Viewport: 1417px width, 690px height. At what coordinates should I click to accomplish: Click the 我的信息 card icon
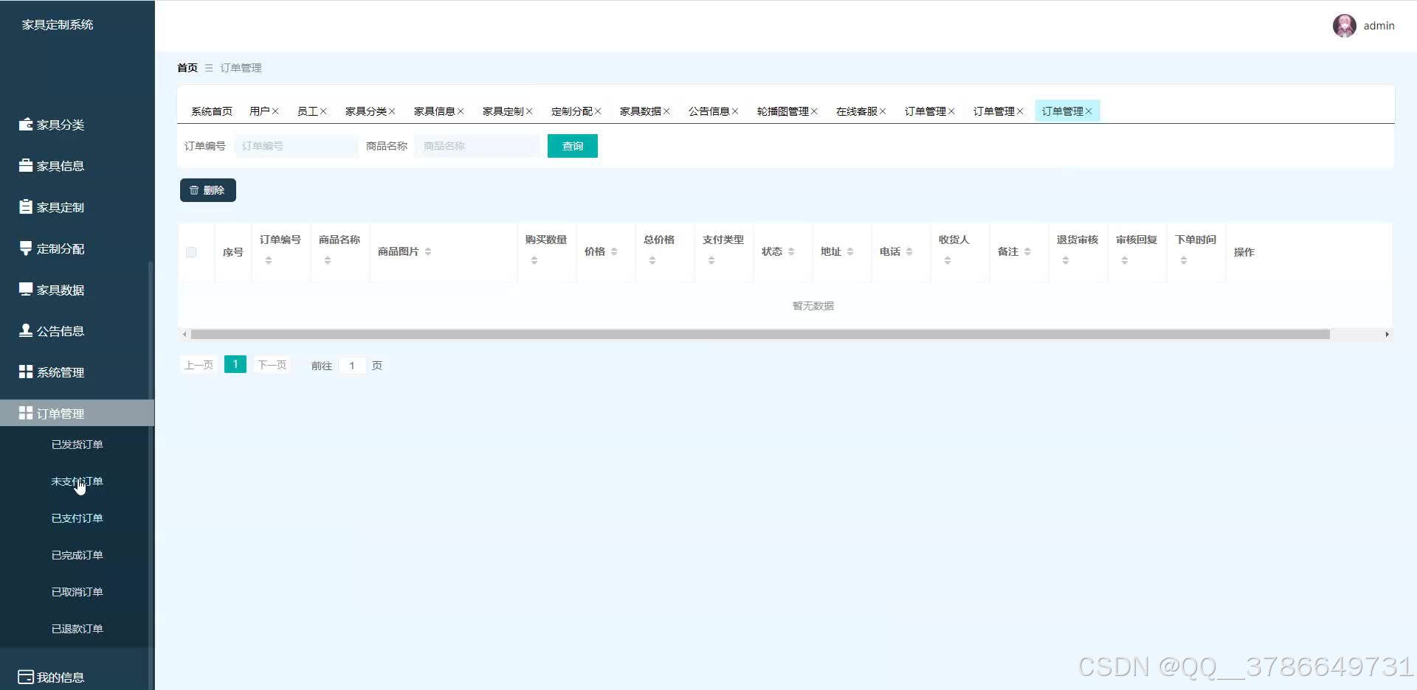coord(26,677)
